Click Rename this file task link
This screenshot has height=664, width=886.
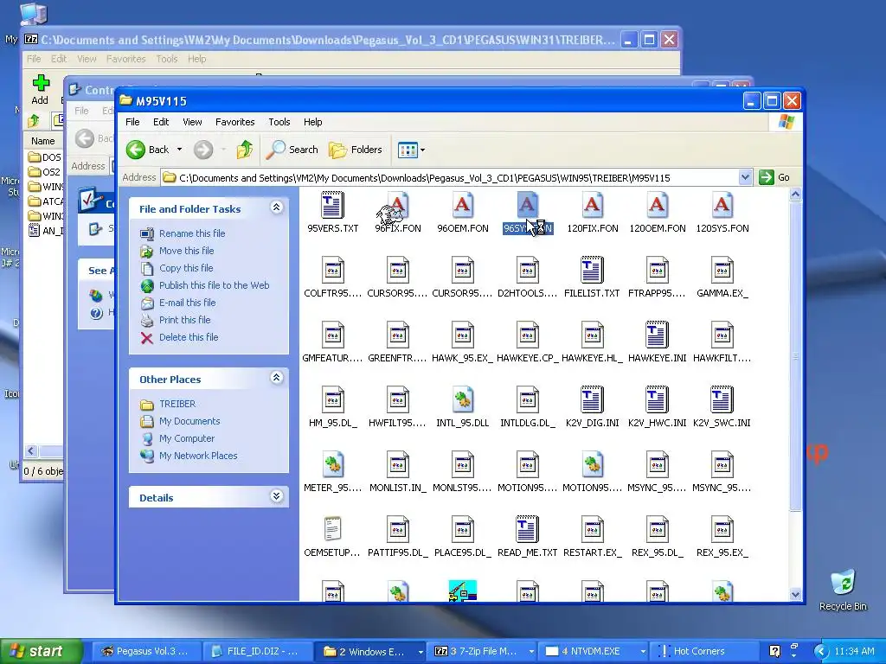coord(191,233)
